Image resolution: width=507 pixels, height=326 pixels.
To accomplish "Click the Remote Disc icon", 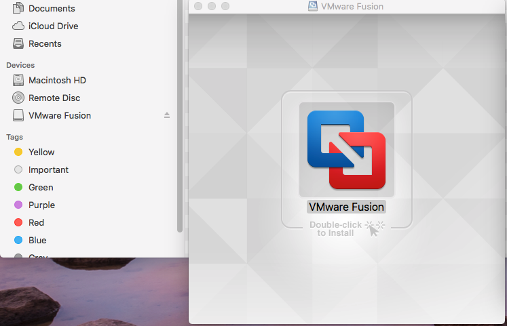I will click(x=18, y=98).
